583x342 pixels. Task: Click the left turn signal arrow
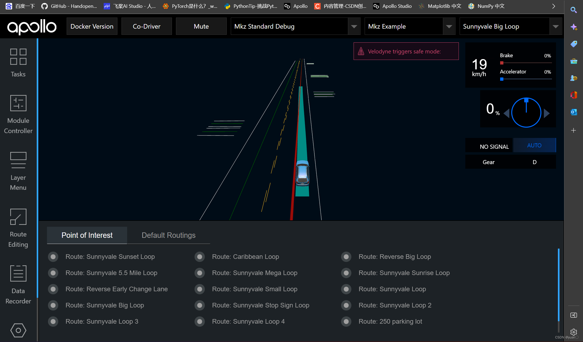point(506,113)
